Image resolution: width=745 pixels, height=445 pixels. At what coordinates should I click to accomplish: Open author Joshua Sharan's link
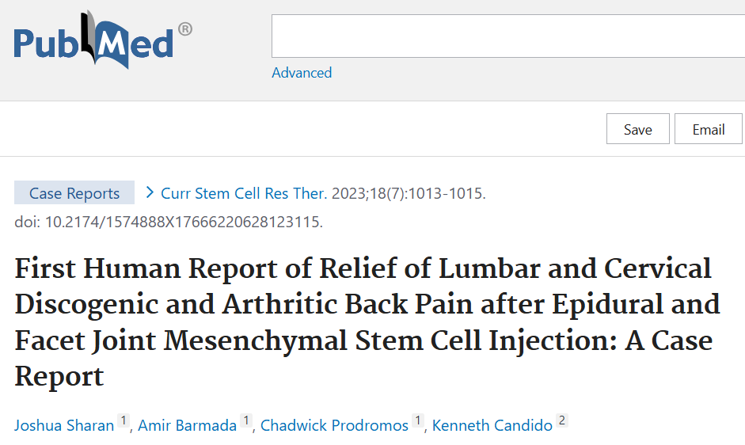[x=64, y=425]
